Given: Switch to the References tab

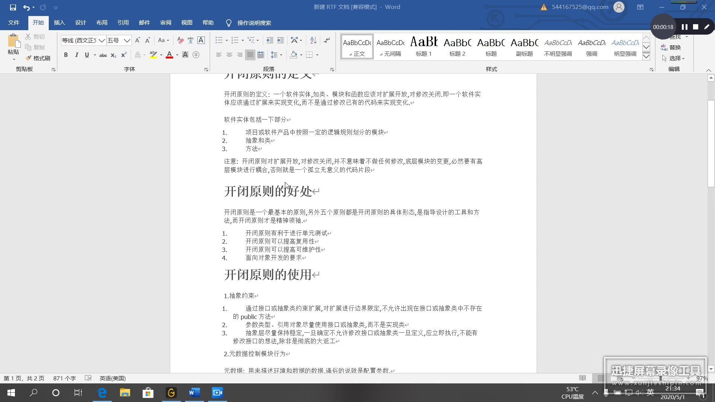Looking at the screenshot, I should coord(123,23).
